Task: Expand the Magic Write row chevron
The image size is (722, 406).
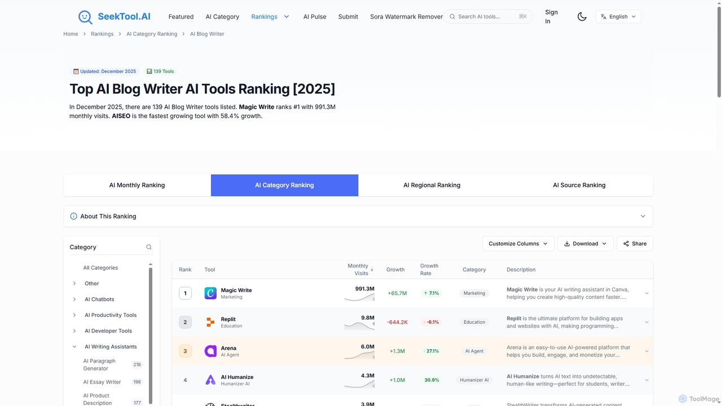Action: tap(646, 293)
